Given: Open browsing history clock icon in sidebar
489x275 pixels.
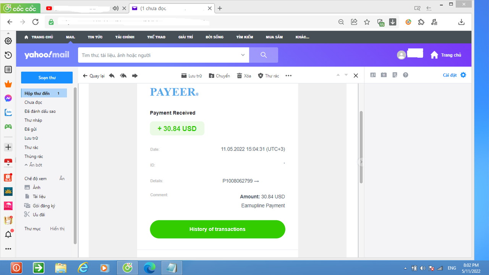Looking at the screenshot, I should [8, 55].
